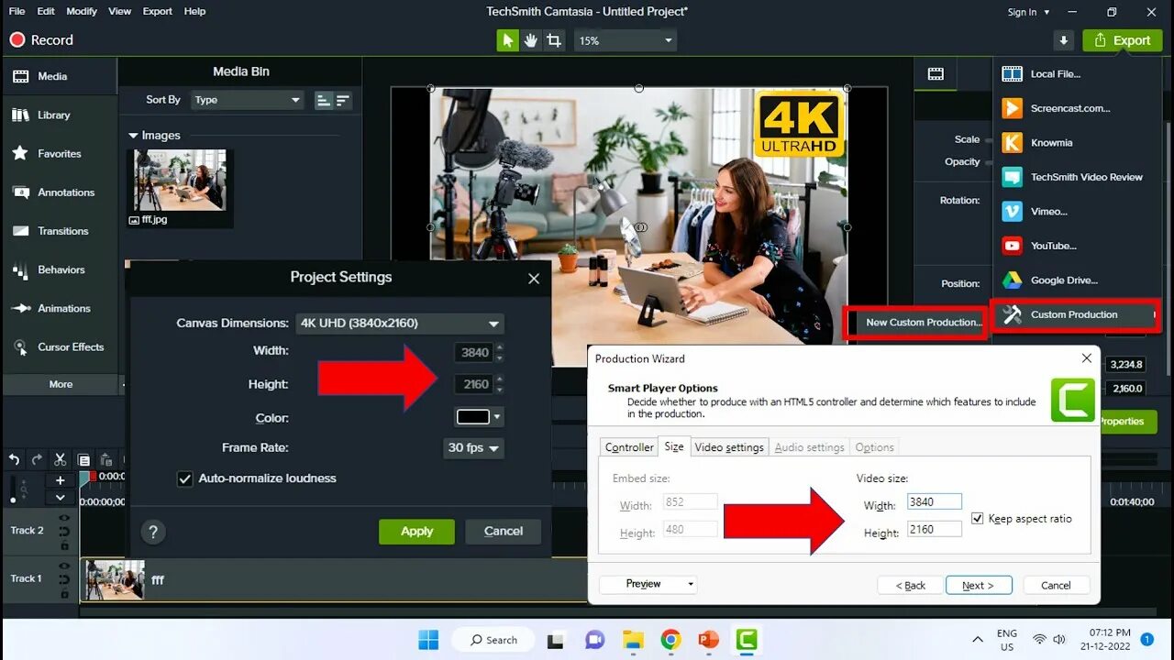Viewport: 1174px width, 660px height.
Task: Open the View menu
Action: (x=119, y=11)
